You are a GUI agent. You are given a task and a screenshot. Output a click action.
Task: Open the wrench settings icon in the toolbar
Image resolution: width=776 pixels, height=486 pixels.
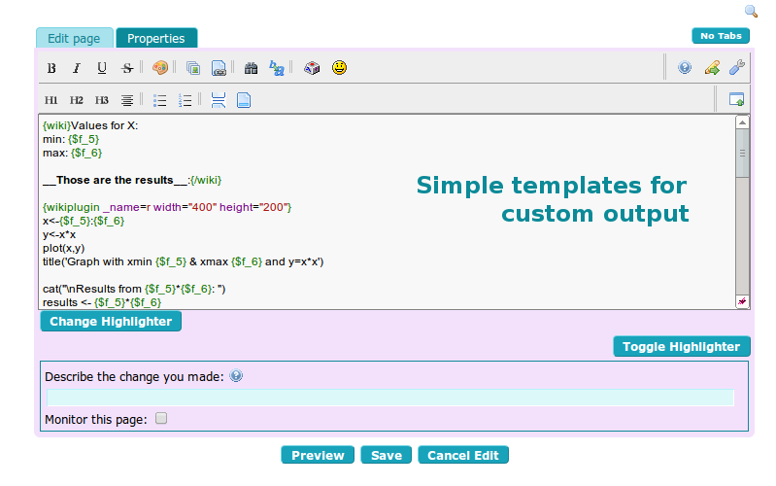tap(737, 68)
